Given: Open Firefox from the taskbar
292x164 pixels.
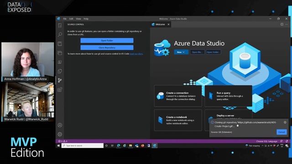Looking at the screenshot, I should 142,146.
